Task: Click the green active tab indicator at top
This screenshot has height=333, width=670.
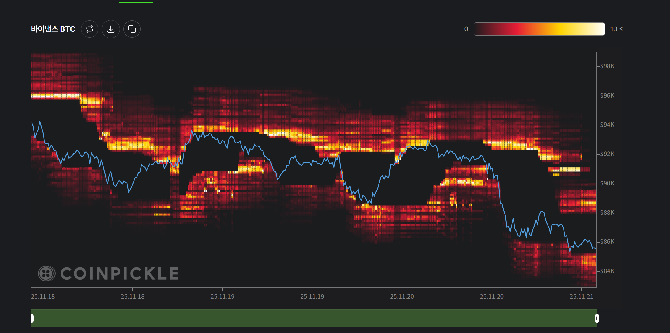Action: (x=136, y=2)
